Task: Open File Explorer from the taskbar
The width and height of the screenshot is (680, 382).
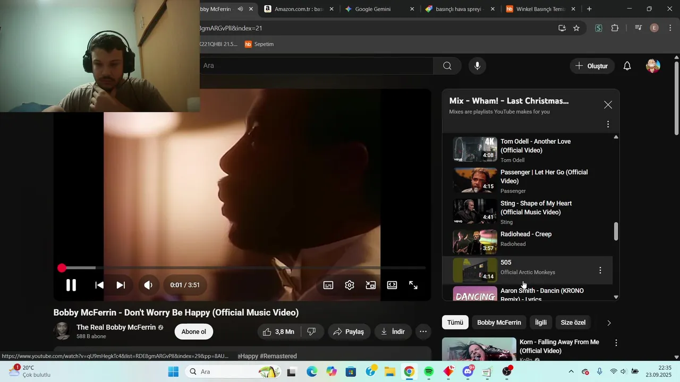Action: pos(389,372)
